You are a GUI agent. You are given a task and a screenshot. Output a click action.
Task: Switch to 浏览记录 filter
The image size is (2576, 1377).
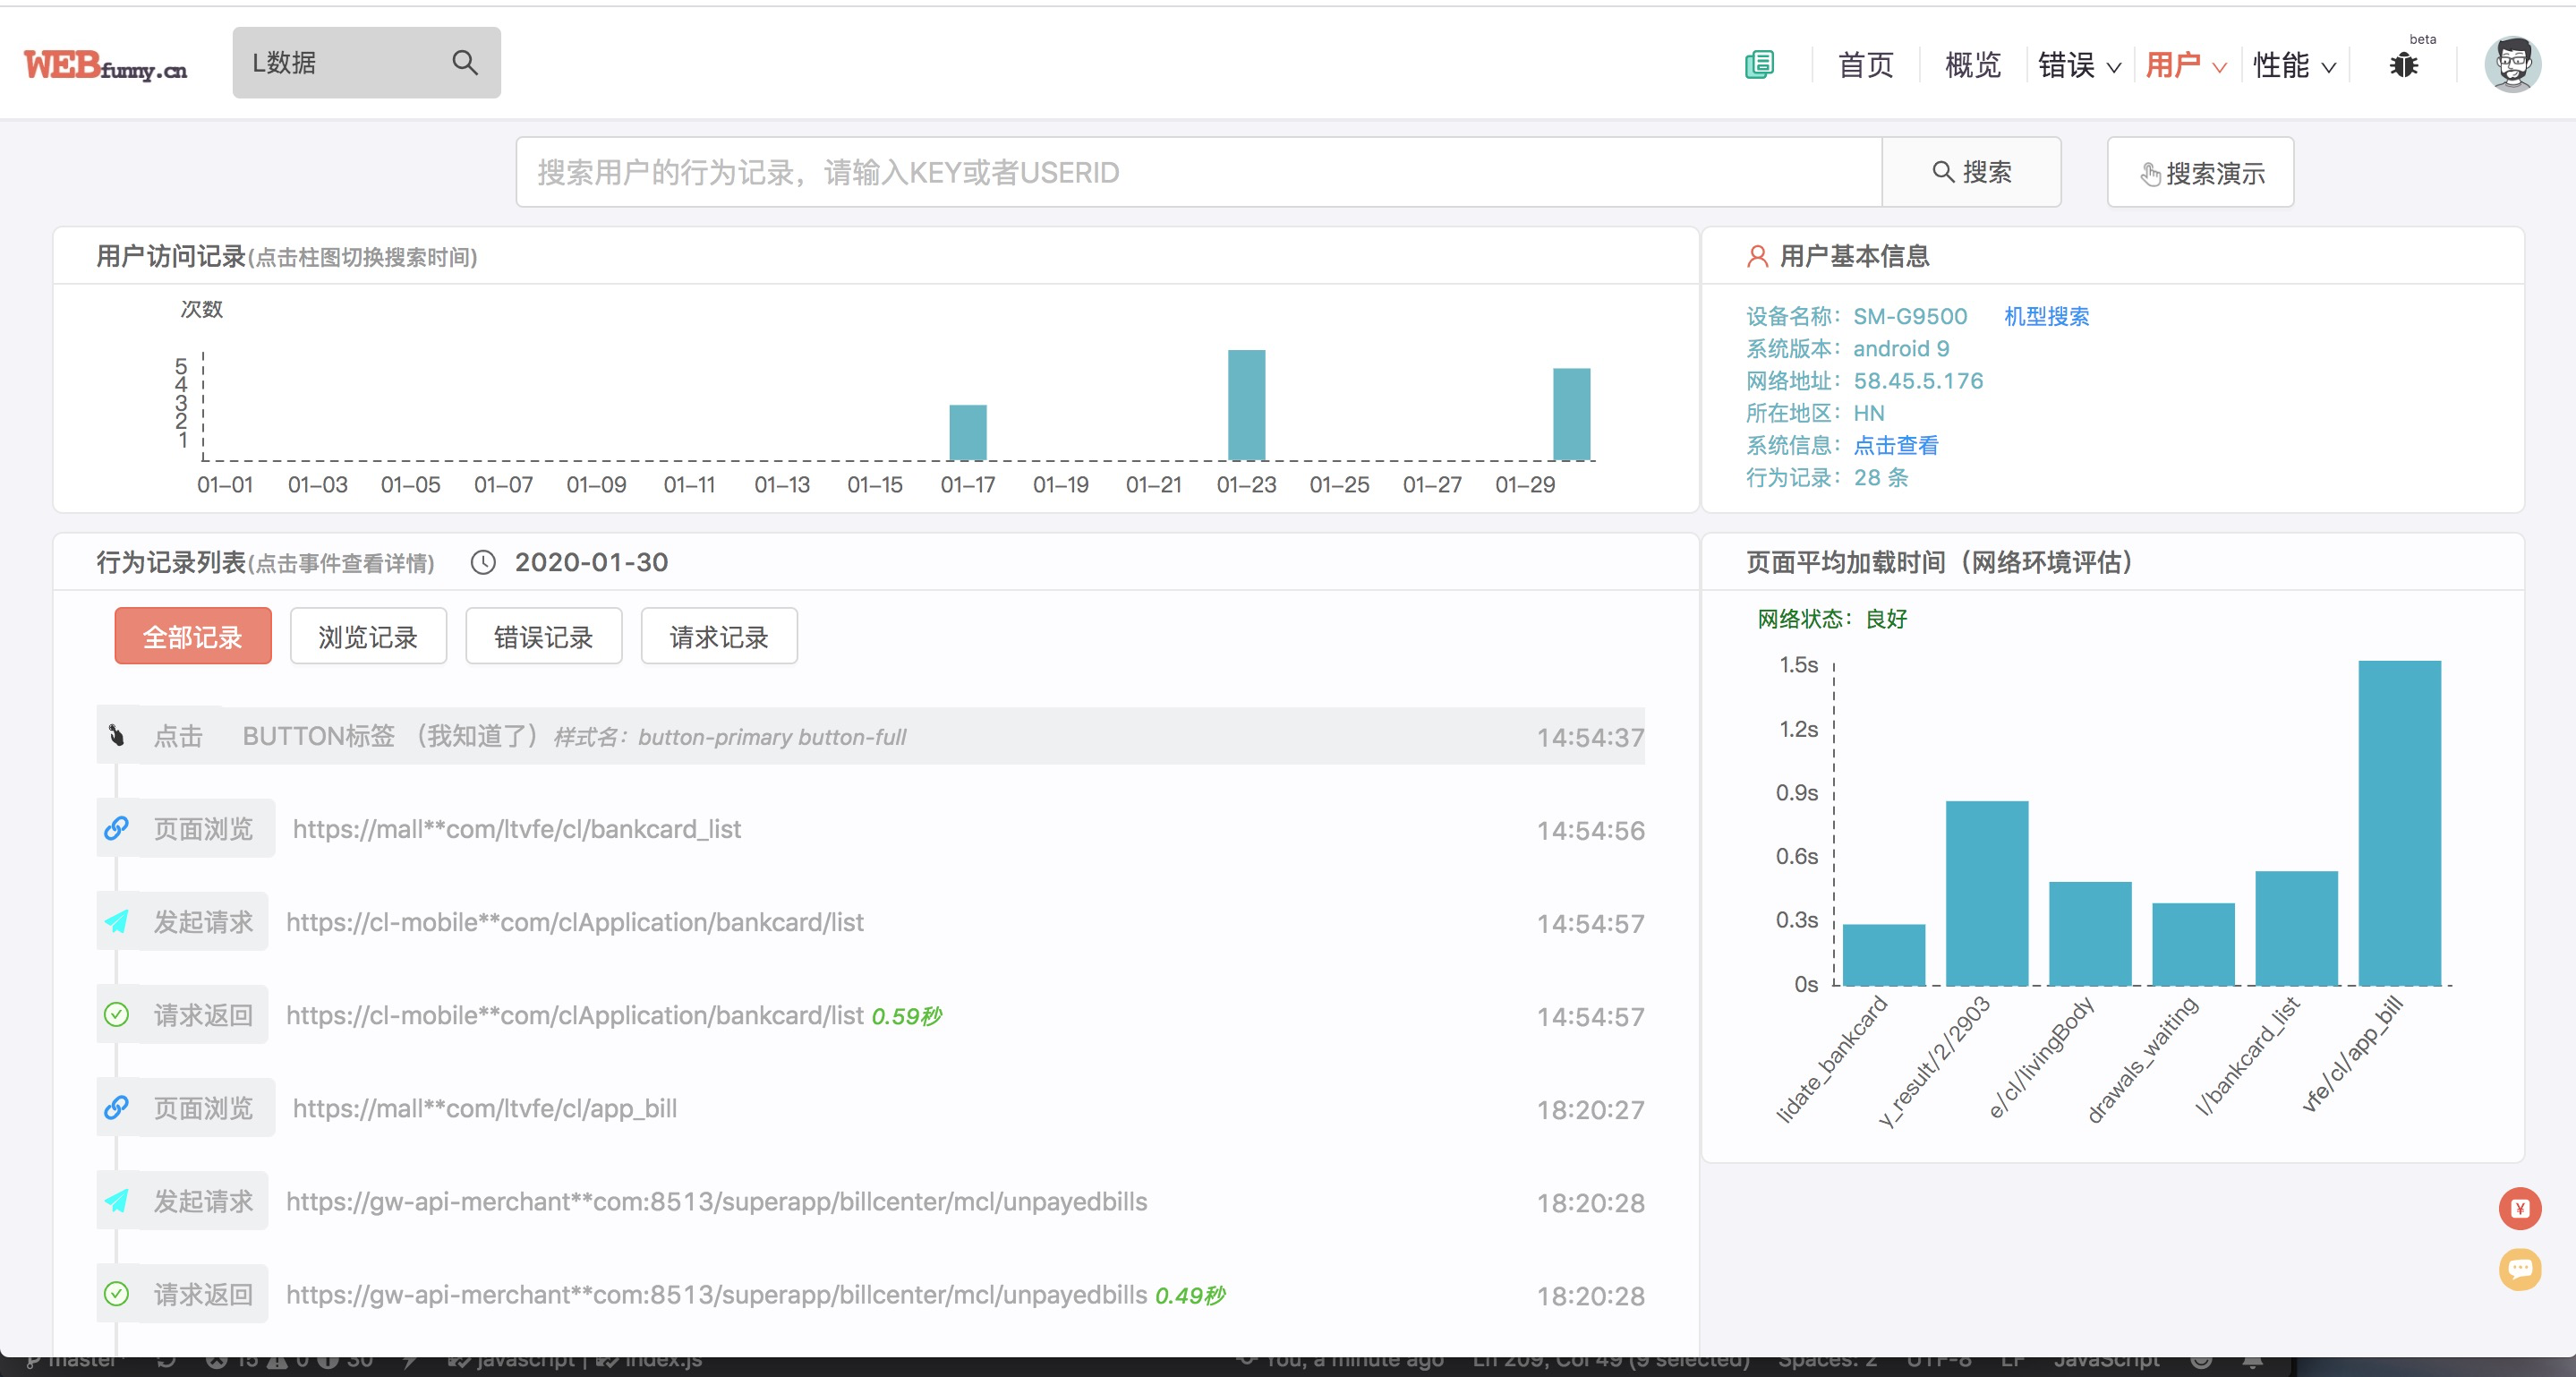coord(368,636)
